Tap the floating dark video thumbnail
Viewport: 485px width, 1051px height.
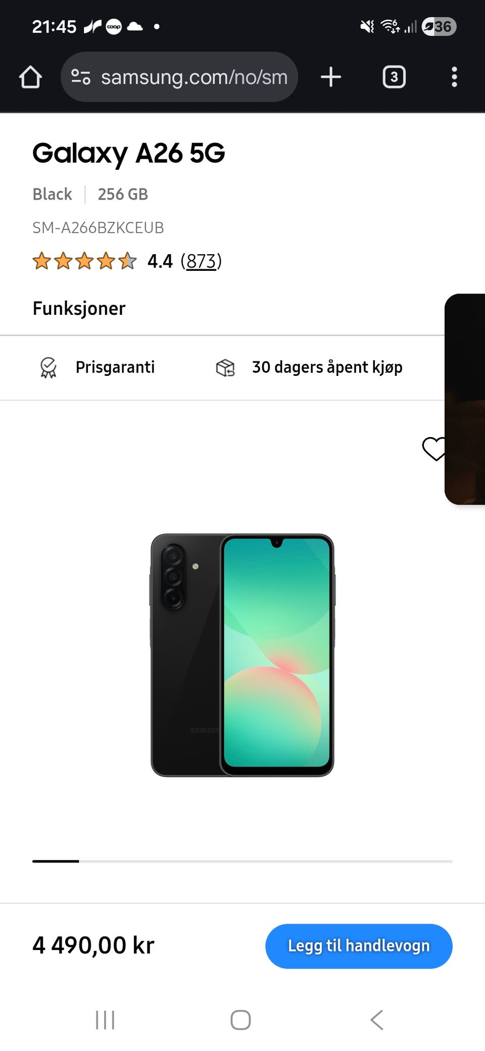pyautogui.click(x=465, y=399)
